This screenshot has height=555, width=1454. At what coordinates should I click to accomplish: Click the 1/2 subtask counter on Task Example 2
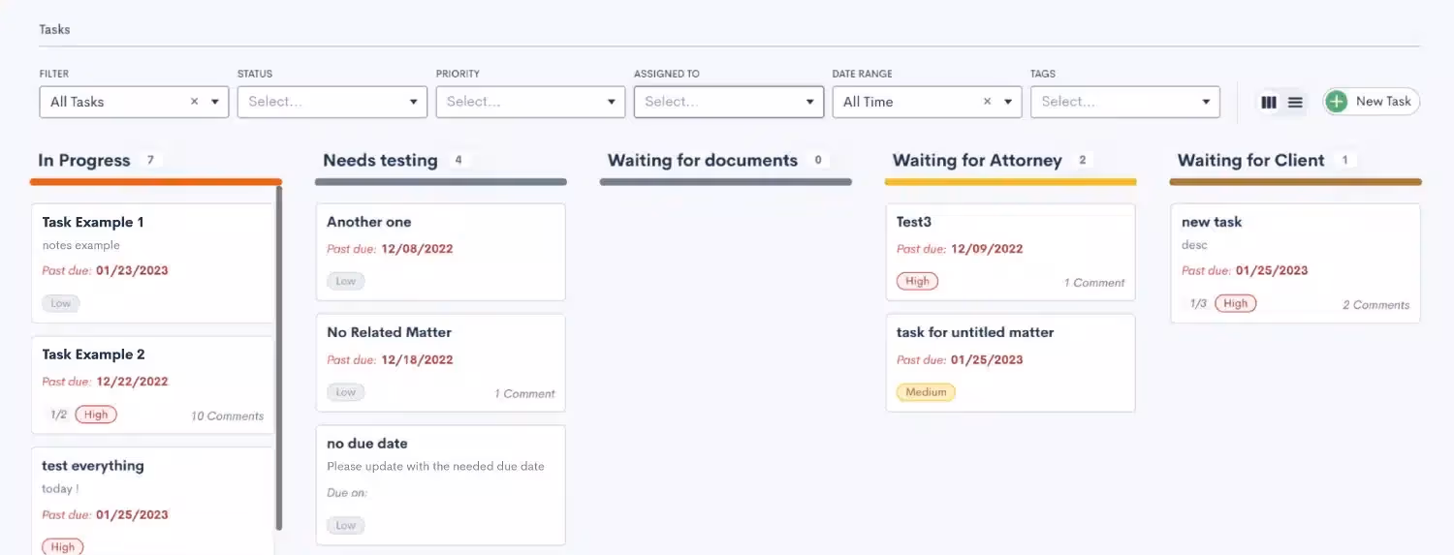(58, 415)
